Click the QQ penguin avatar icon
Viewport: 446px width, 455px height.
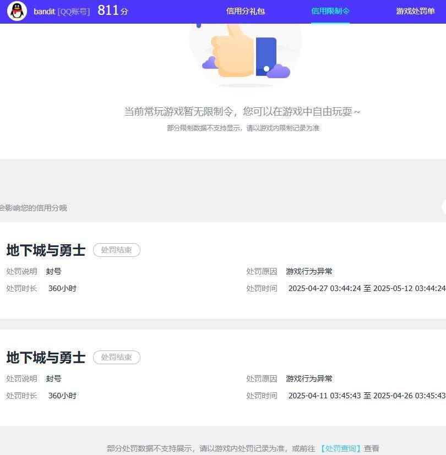(x=17, y=12)
